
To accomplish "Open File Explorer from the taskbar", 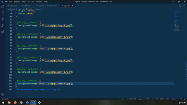I will (x=9, y=102).
